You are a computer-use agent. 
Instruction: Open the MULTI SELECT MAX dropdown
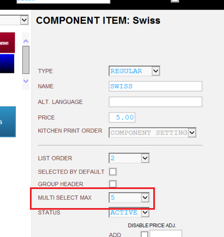(129, 198)
